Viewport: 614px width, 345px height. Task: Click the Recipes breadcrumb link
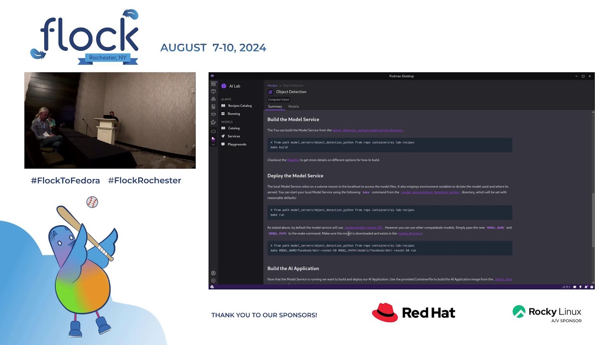tap(272, 85)
